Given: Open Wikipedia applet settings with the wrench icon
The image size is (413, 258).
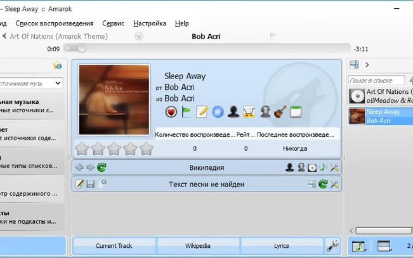Looking at the screenshot, I should [x=335, y=167].
